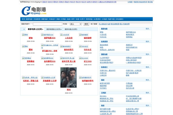Open the red 被杀的那天 title link
This screenshot has height=115, width=173.
[x=69, y=50]
